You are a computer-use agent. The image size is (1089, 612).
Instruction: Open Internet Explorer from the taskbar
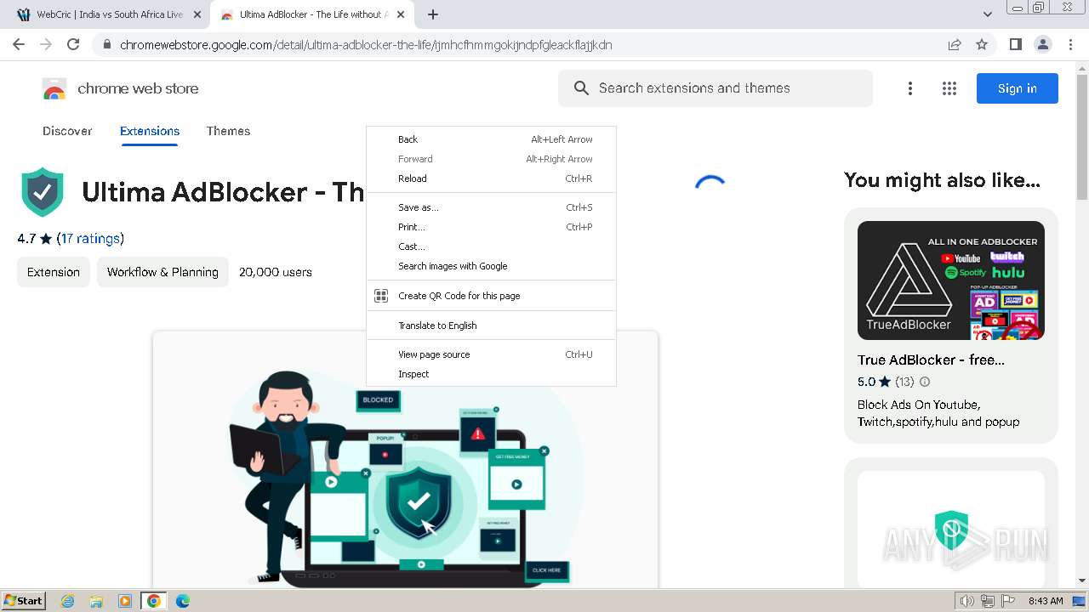pyautogui.click(x=68, y=601)
